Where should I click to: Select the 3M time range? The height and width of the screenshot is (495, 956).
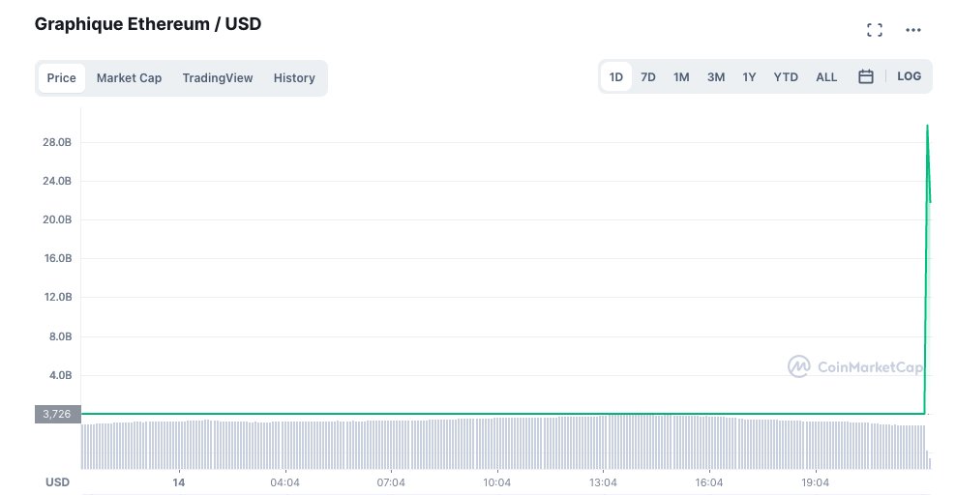click(716, 77)
